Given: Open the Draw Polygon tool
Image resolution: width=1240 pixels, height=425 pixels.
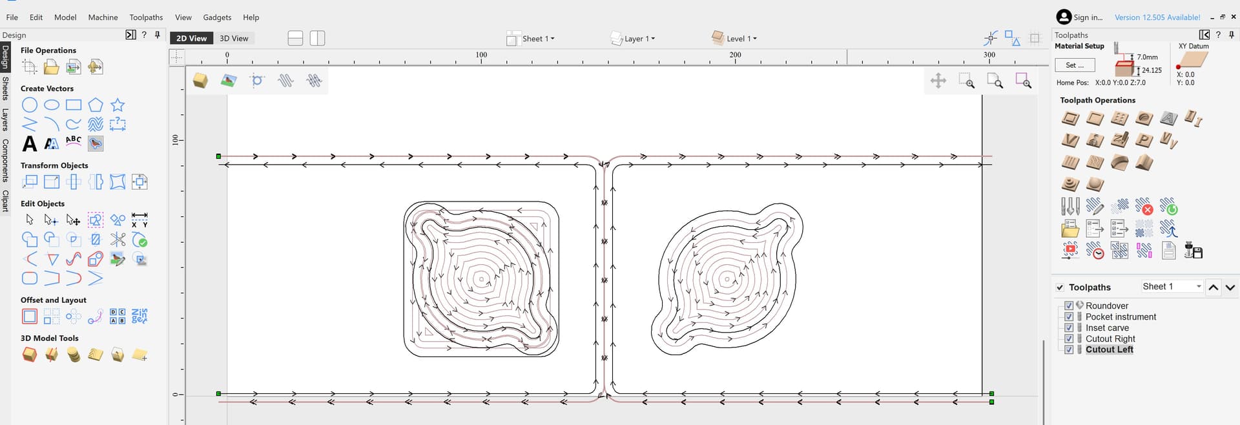Looking at the screenshot, I should coord(96,105).
